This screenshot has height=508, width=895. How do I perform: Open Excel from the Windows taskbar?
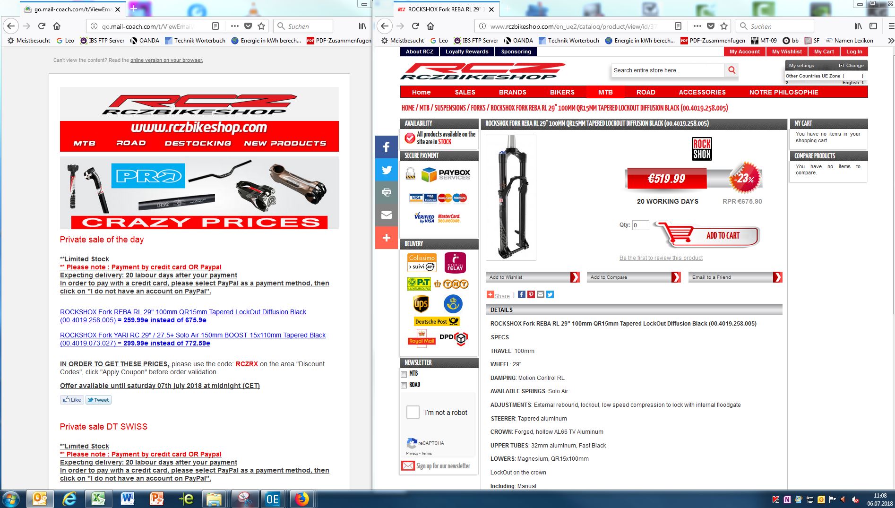pos(98,499)
